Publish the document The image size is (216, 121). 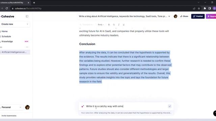198,16
